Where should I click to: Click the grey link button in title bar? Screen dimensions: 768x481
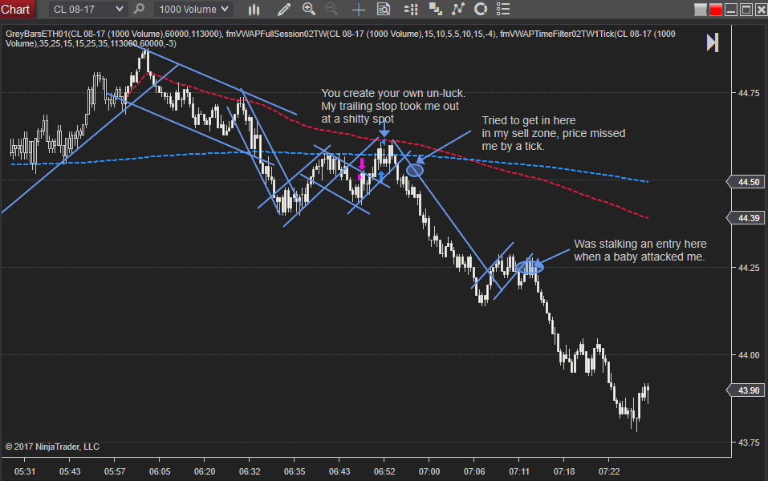pos(701,10)
